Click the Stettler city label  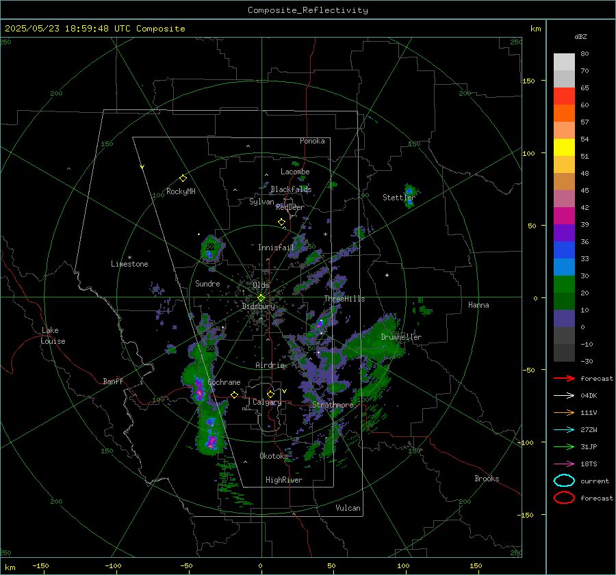pos(399,198)
